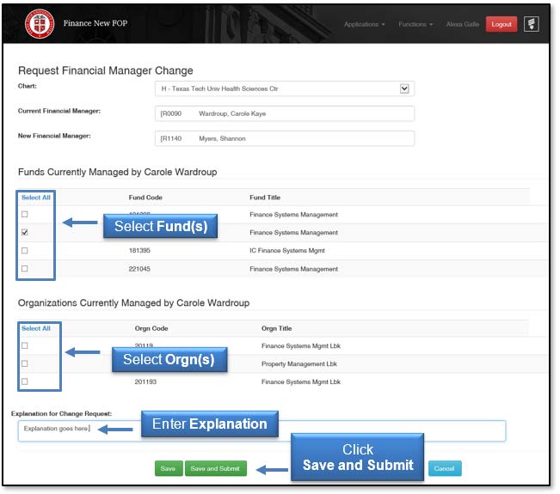560x494 pixels.
Task: Click the Save and Submit button
Action: (216, 469)
